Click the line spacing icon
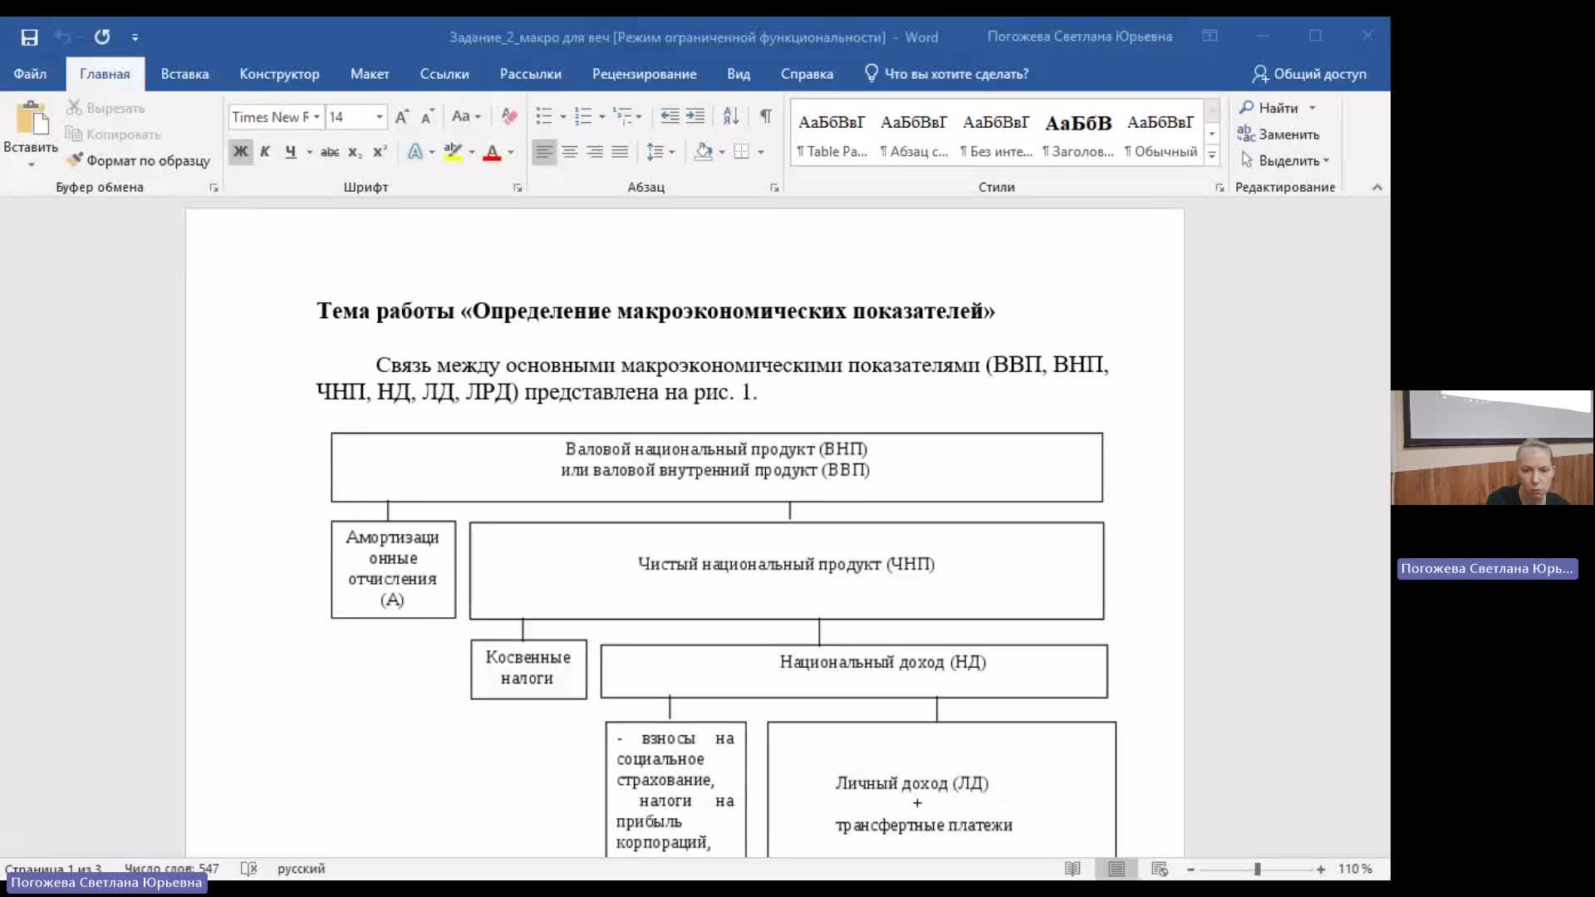The width and height of the screenshot is (1595, 897). point(655,152)
